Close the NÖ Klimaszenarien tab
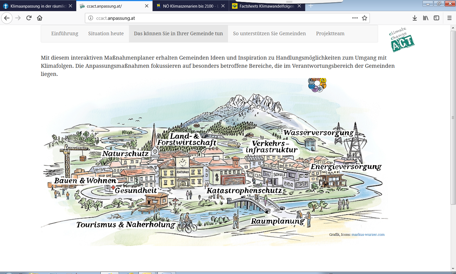The height and width of the screenshot is (274, 456). click(223, 6)
